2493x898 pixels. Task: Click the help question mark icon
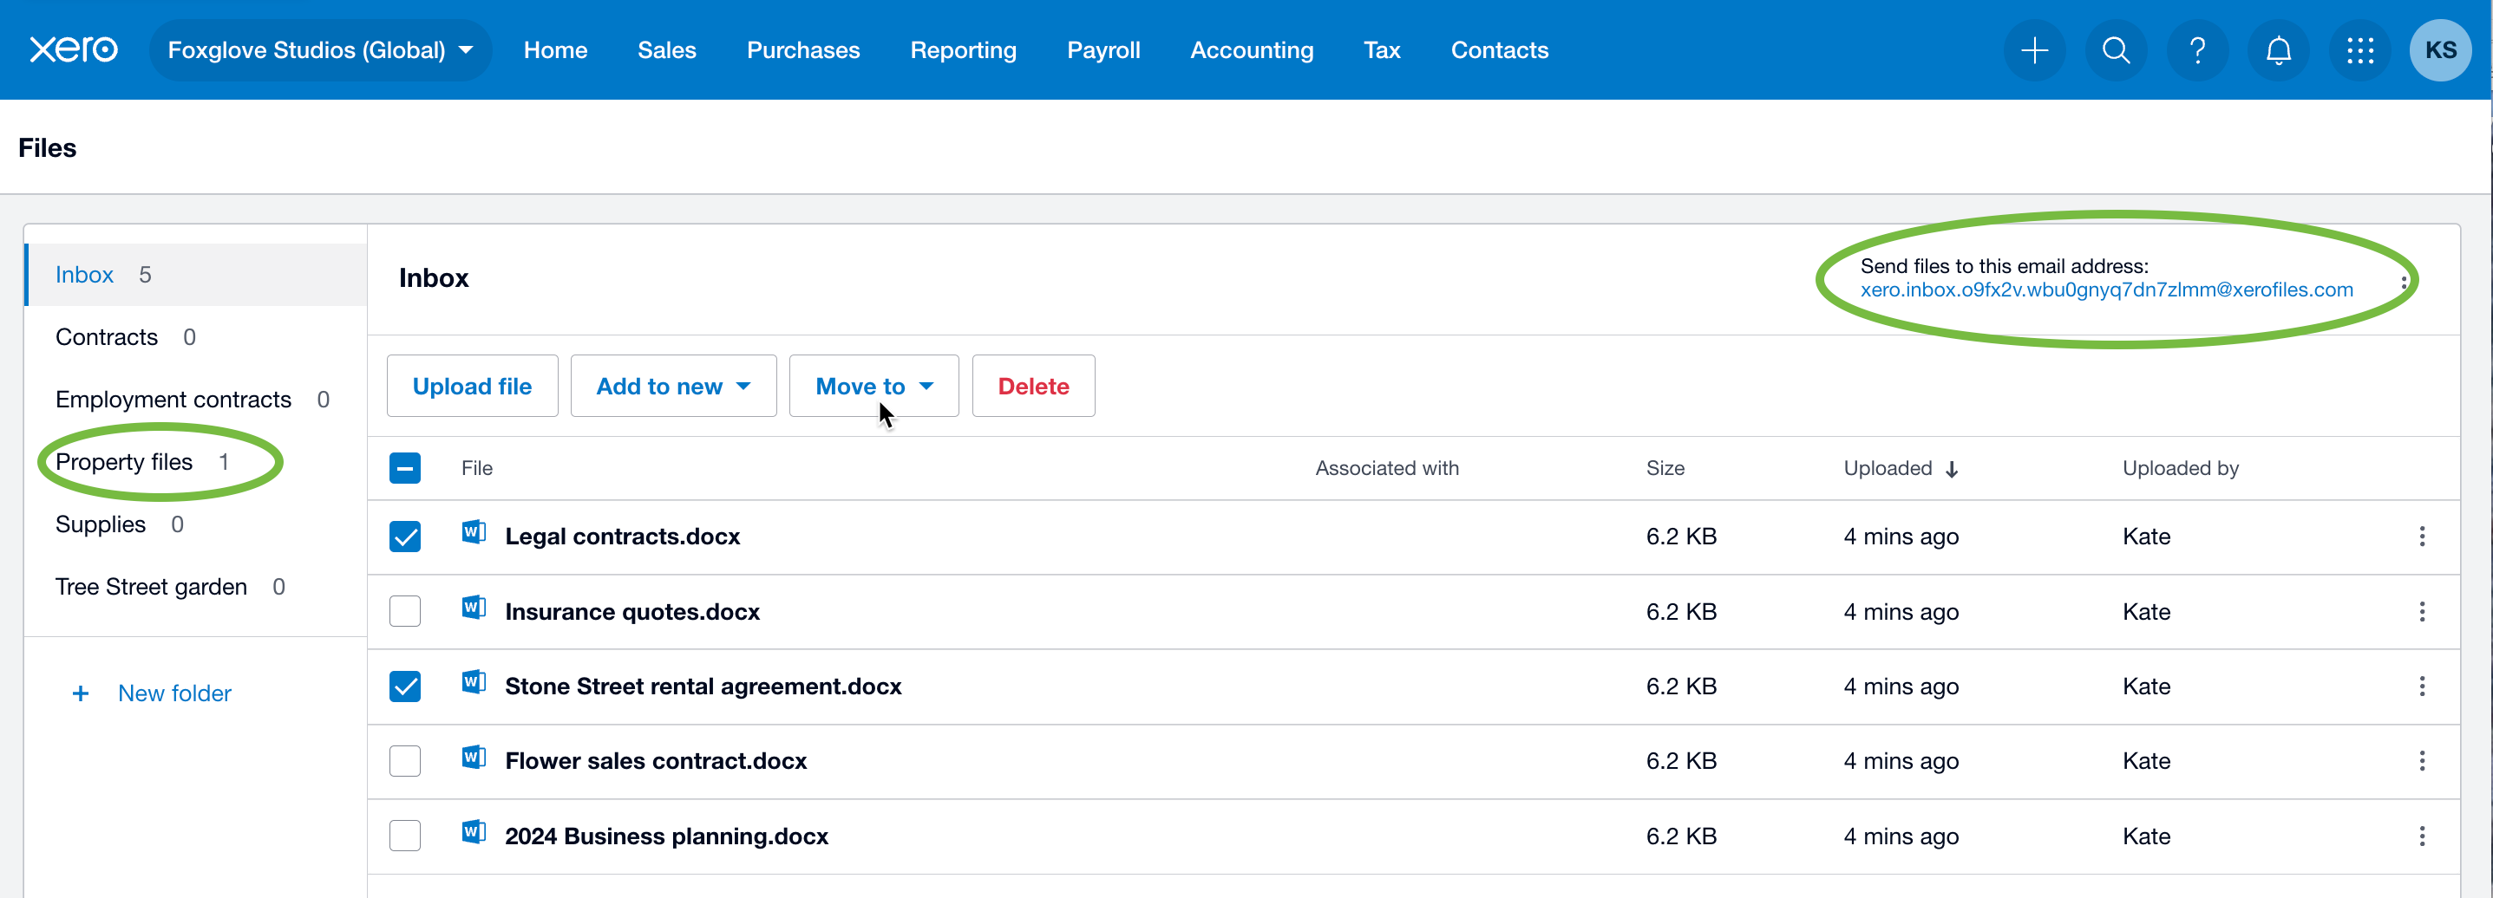click(x=2198, y=50)
